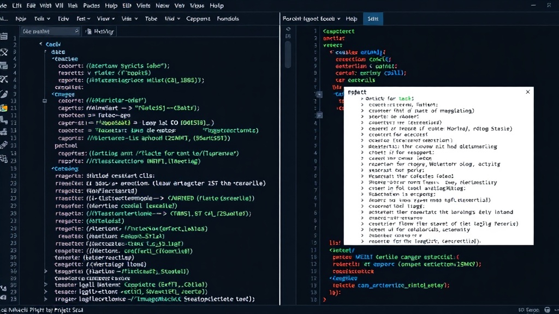Image resolution: width=559 pixels, height=314 pixels.
Task: Open the Vinte menu in menu bar
Action: tap(144, 5)
